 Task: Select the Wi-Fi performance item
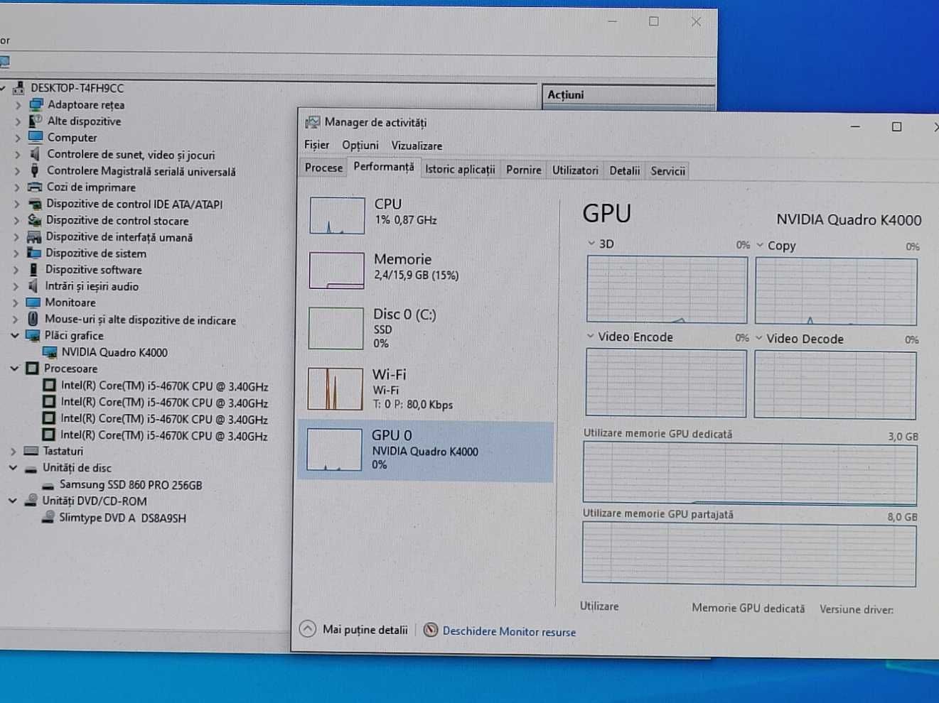[426, 388]
